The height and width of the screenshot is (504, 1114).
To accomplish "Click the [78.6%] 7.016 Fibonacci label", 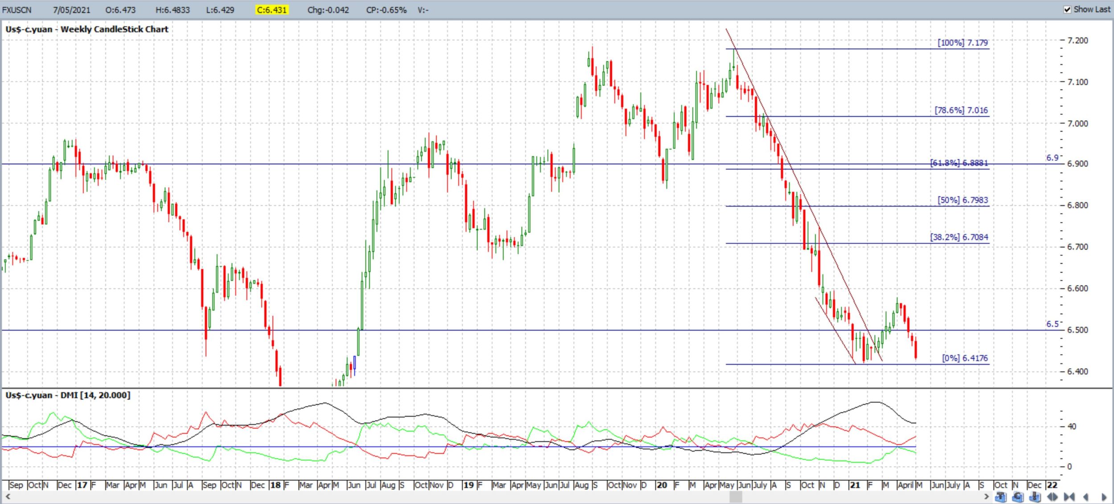I will click(x=961, y=110).
